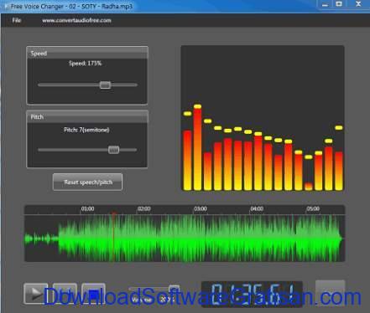Click the Reset speech/pitch button
Image resolution: width=370 pixels, height=313 pixels.
[87, 182]
